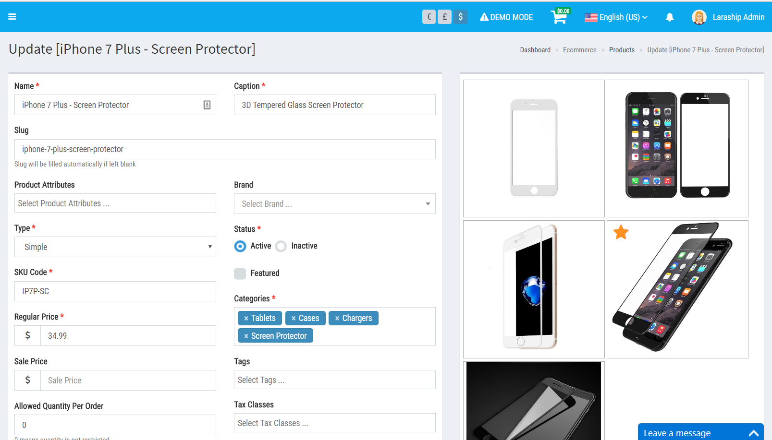The image size is (772, 440).
Task: Open the hamburger sidebar menu
Action: pos(12,17)
